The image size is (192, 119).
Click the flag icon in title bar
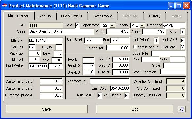[x=4, y=5]
